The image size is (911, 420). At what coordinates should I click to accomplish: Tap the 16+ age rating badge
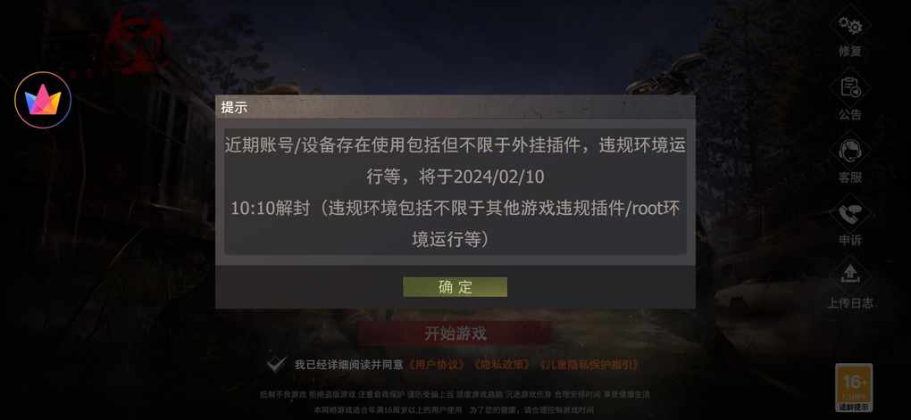point(854,388)
